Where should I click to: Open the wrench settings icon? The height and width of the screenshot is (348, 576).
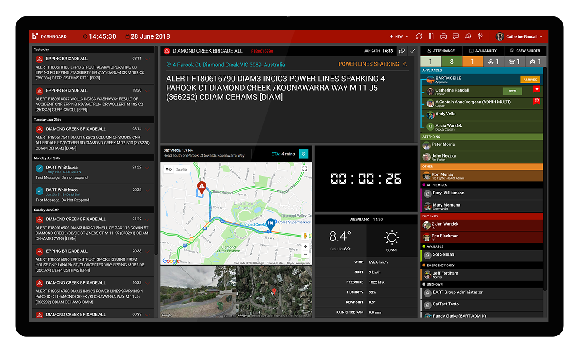click(480, 37)
